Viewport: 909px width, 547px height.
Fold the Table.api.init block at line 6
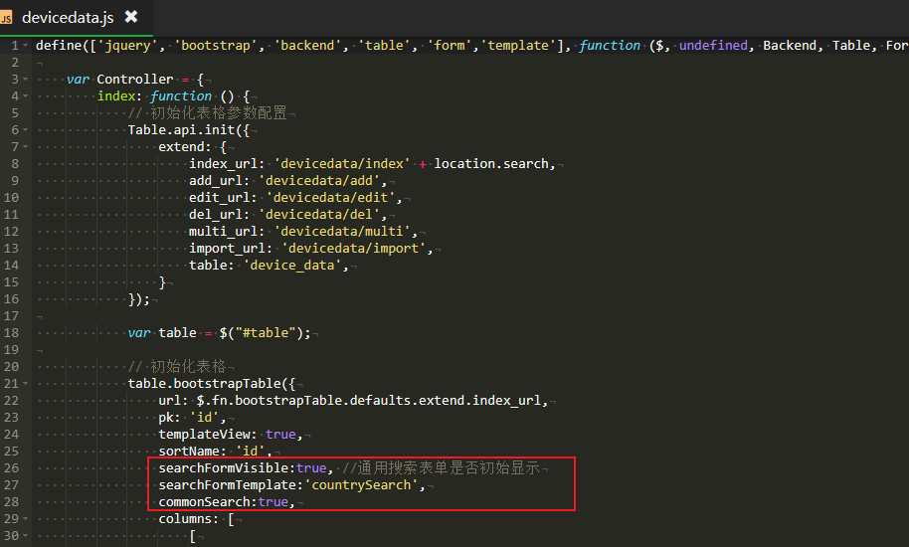pos(26,130)
